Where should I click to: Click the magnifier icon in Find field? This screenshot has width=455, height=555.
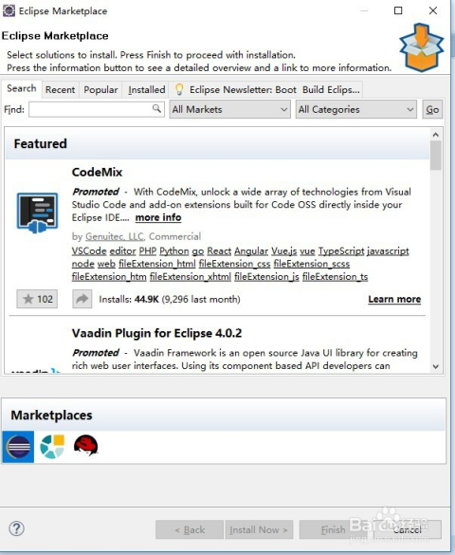coord(156,108)
